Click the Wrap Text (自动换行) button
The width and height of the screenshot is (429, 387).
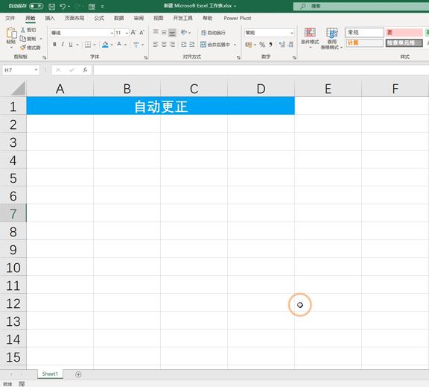214,33
